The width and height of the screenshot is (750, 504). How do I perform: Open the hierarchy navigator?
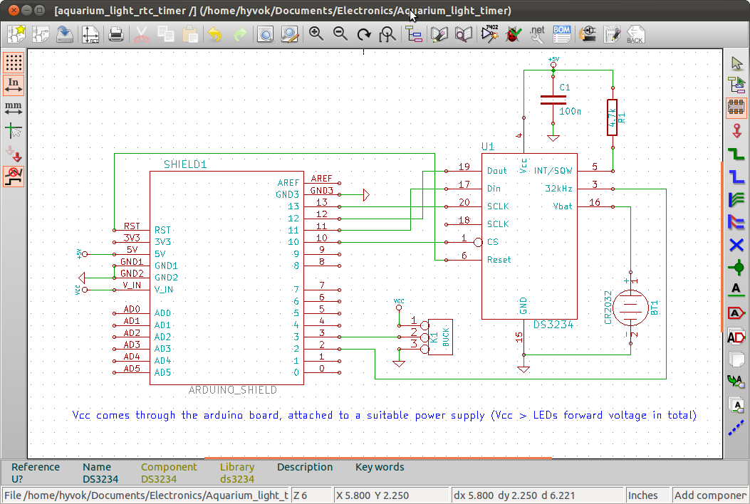pos(414,34)
